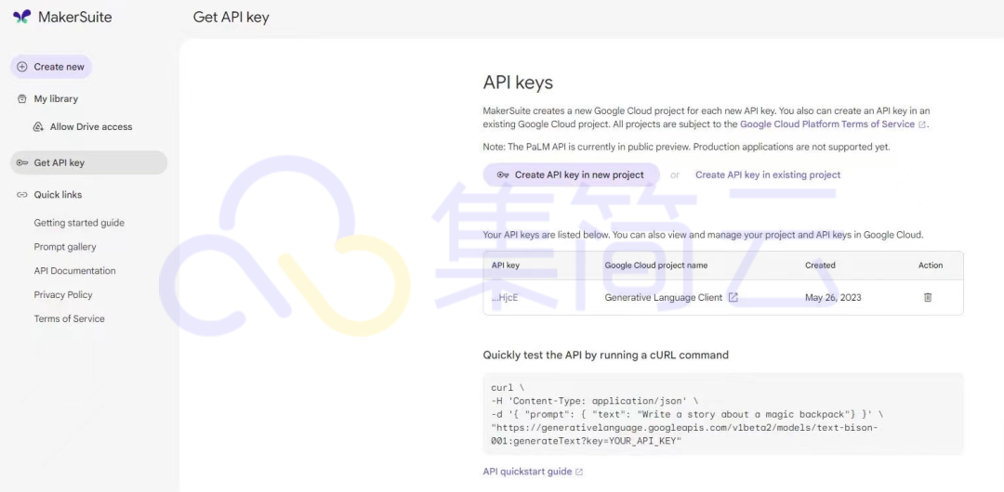Open sidebar Terms of Service link
Image resolution: width=1004 pixels, height=492 pixels.
(x=69, y=318)
